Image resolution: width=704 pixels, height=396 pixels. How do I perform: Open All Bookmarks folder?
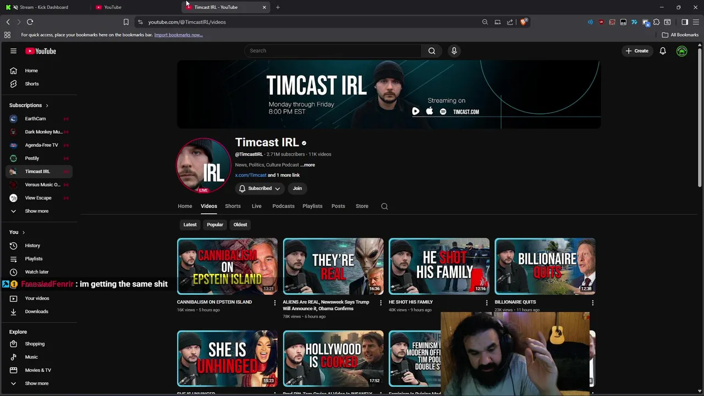click(680, 35)
